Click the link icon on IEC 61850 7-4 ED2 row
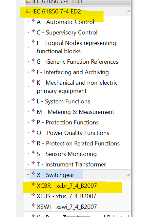The height and width of the screenshot is (217, 143). (x=128, y=11)
